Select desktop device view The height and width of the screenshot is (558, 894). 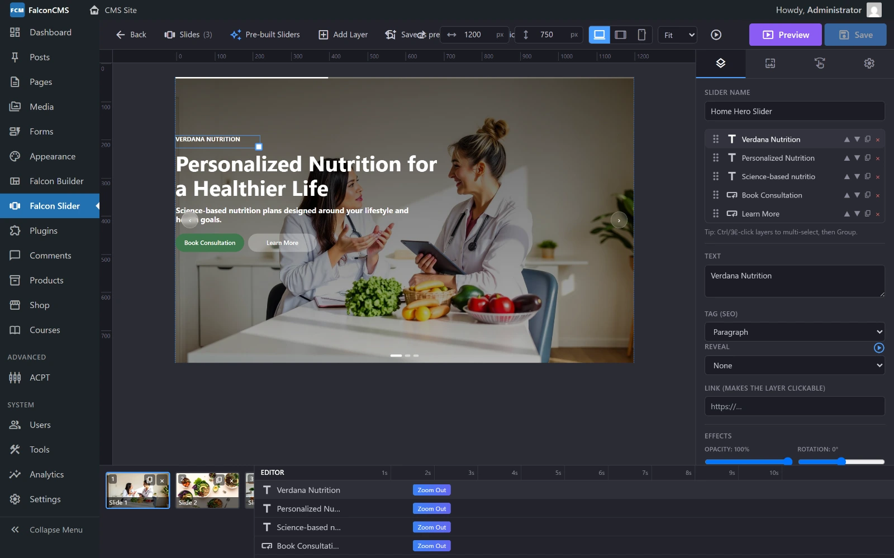tap(599, 35)
